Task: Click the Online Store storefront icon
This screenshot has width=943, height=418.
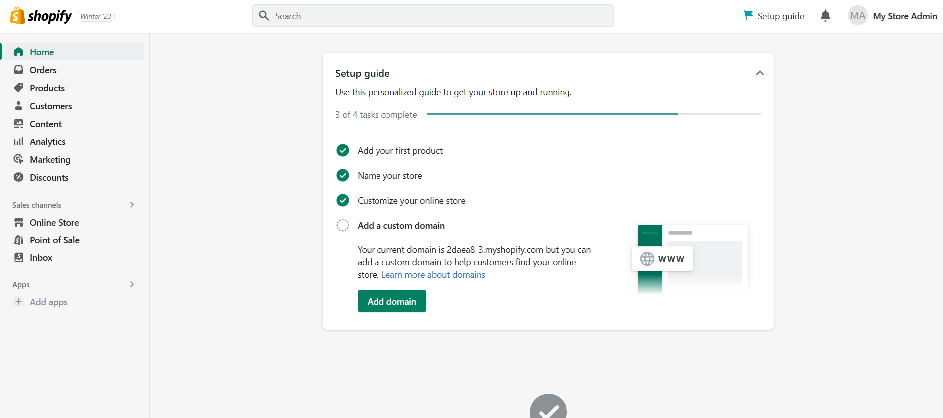Action: click(x=19, y=222)
